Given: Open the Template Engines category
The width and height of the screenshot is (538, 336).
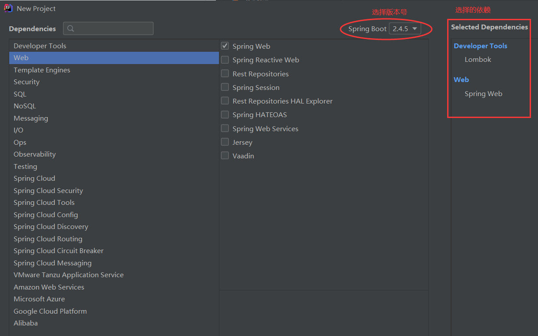Looking at the screenshot, I should pyautogui.click(x=114, y=70).
